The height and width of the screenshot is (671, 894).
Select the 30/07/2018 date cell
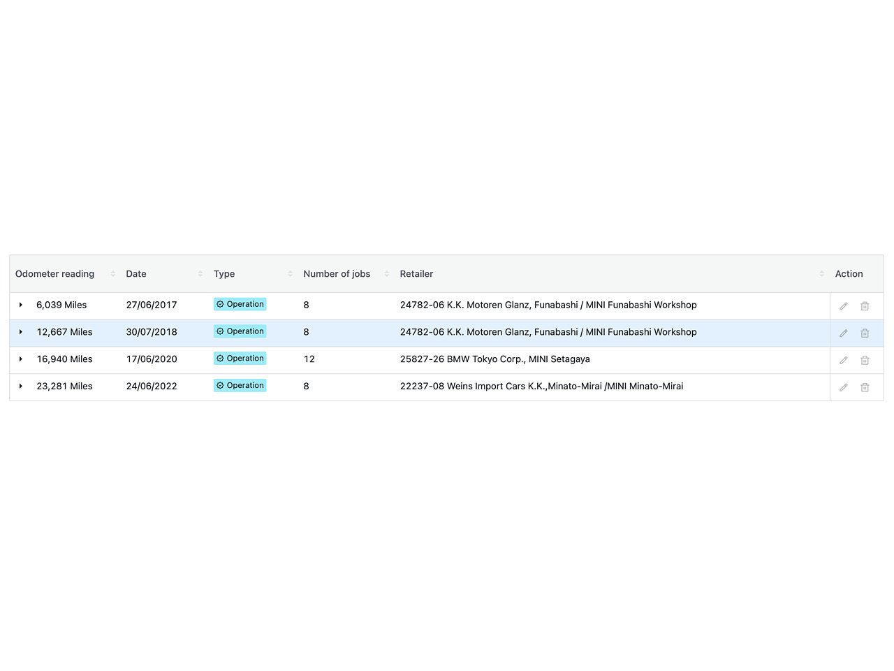[152, 332]
